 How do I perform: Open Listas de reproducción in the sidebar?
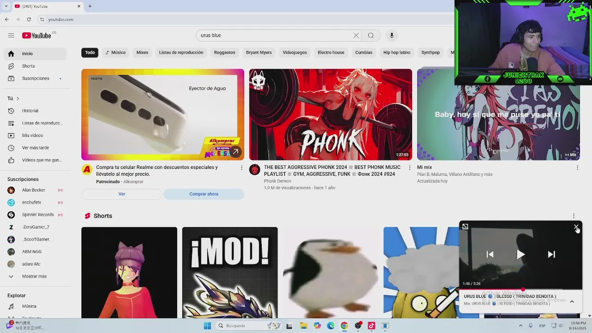coord(35,123)
